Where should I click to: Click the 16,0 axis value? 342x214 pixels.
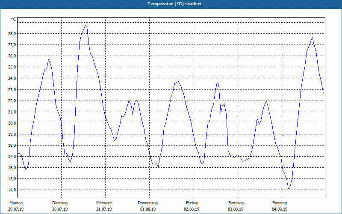(12, 167)
